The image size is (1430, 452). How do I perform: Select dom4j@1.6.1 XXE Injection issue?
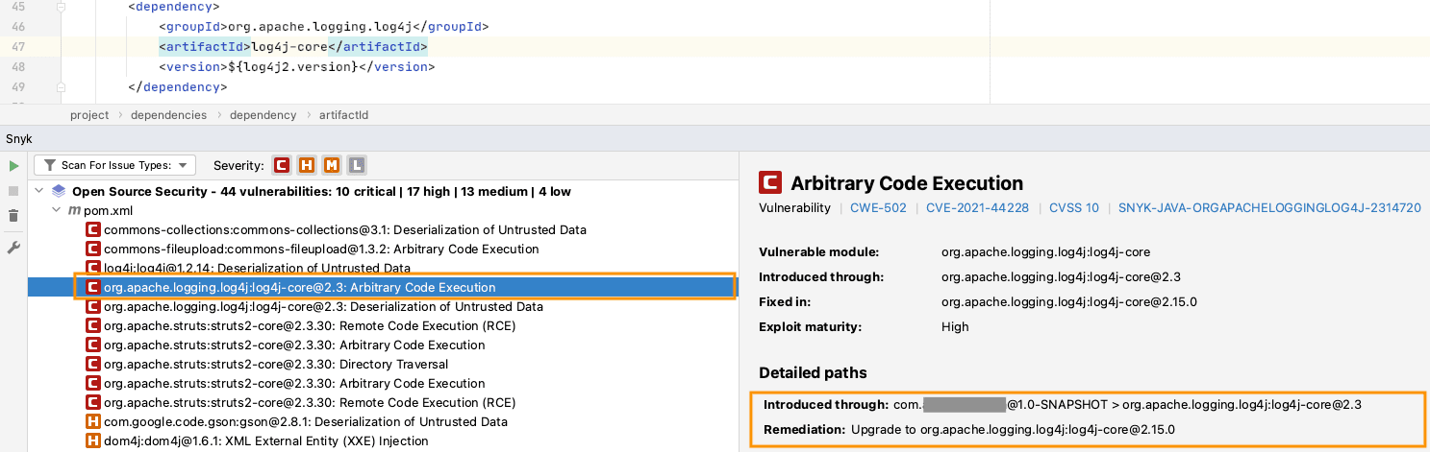tap(266, 440)
